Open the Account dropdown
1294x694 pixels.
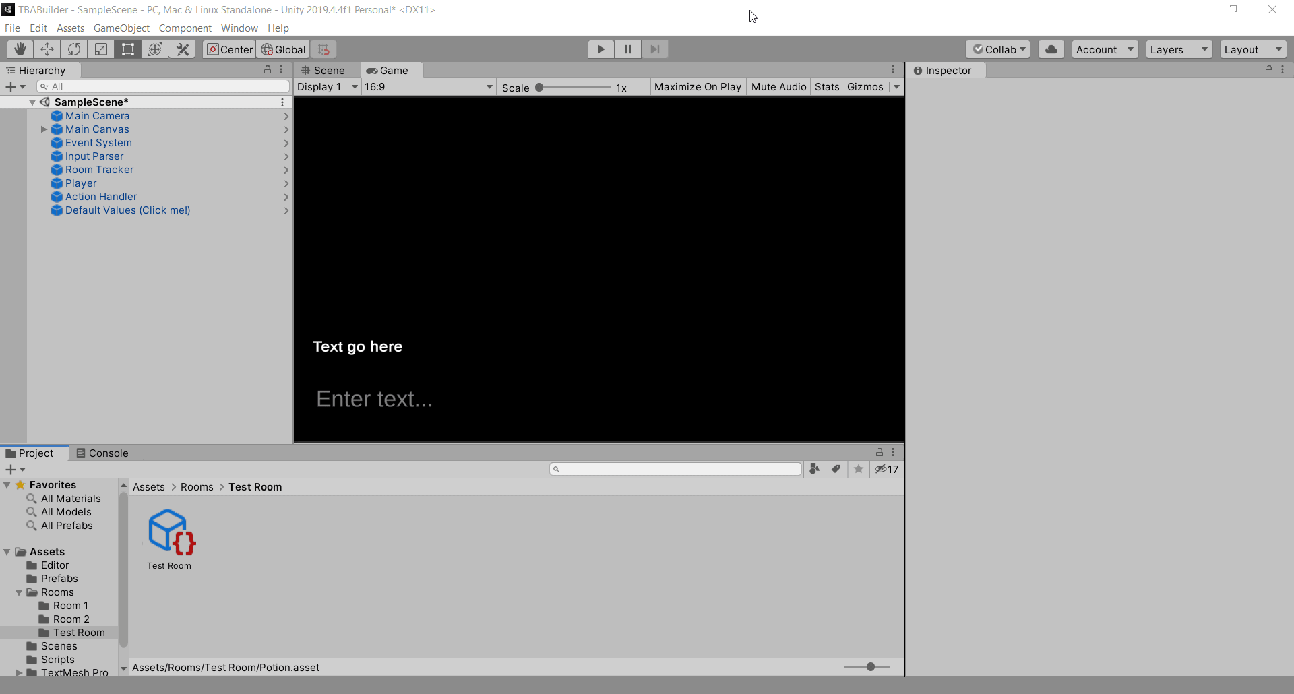click(x=1105, y=49)
